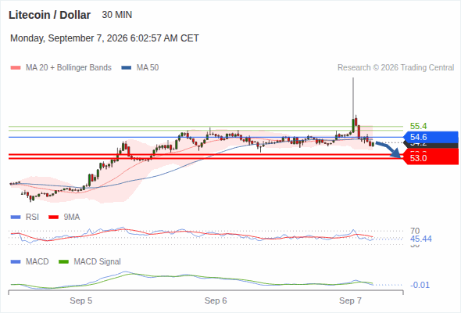Click the RSI blue legend swatch
This screenshot has height=313, width=461.
(16, 218)
